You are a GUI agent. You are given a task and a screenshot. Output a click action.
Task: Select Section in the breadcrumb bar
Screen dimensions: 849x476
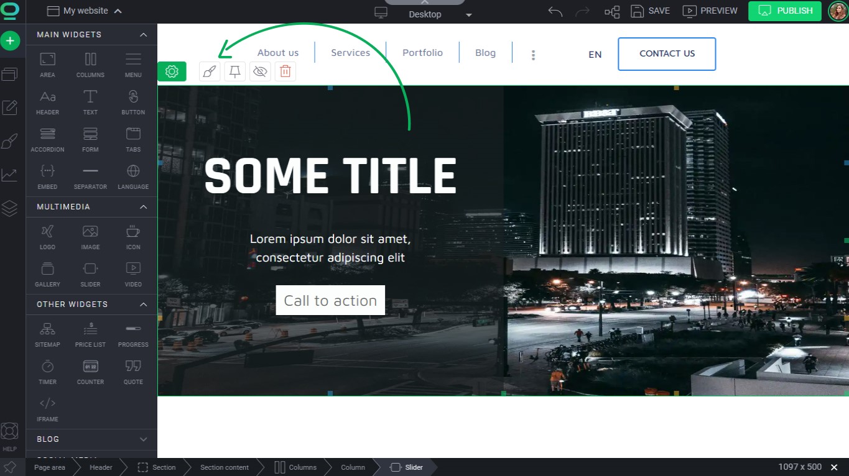coord(157,467)
